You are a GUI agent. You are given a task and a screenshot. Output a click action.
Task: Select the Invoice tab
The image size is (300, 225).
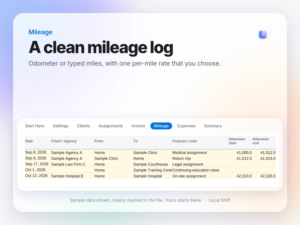tap(138, 126)
